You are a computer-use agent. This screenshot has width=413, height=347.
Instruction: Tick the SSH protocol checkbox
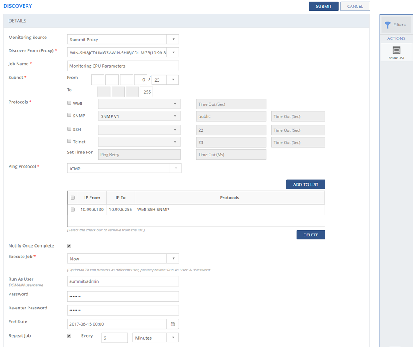[x=69, y=129]
